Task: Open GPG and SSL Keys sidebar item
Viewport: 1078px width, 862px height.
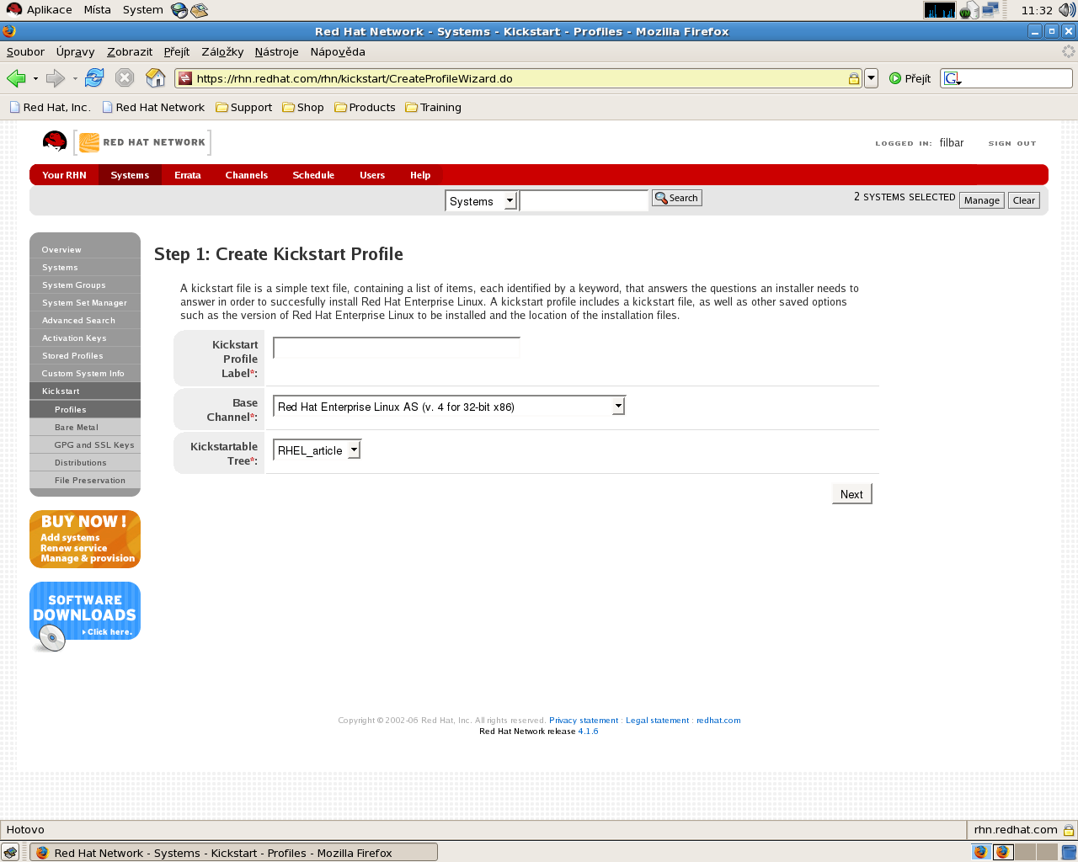Action: click(85, 445)
